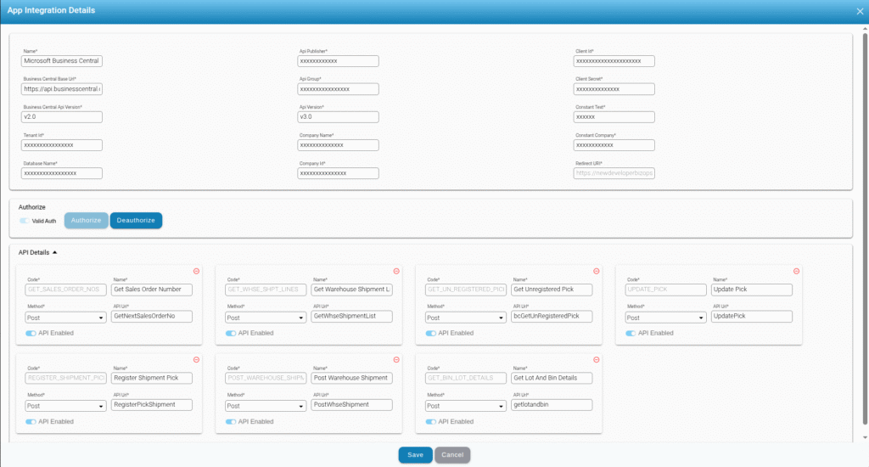Screen dimensions: 869x467
Task: Edit the Get Sales Order Number name field
Action: tap(152, 290)
